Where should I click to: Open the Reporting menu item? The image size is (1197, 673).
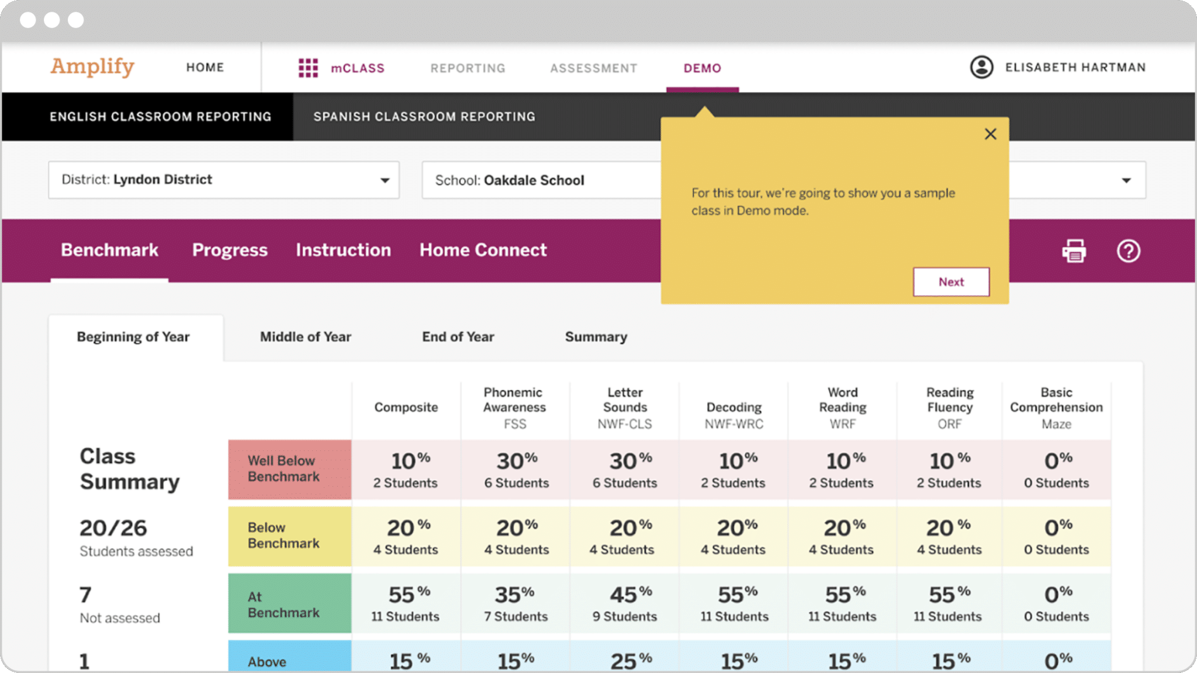point(467,68)
